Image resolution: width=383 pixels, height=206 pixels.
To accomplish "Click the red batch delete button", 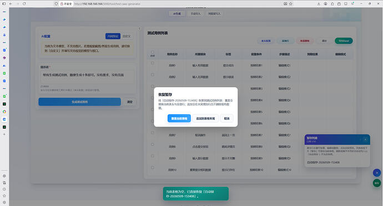I will click(x=305, y=41).
